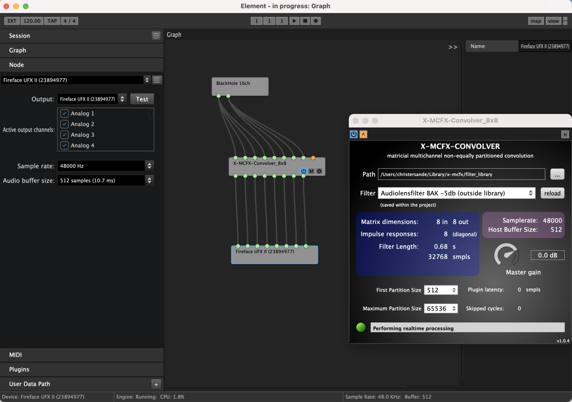The height and width of the screenshot is (402, 572).
Task: Click the Test output button
Action: pos(142,99)
